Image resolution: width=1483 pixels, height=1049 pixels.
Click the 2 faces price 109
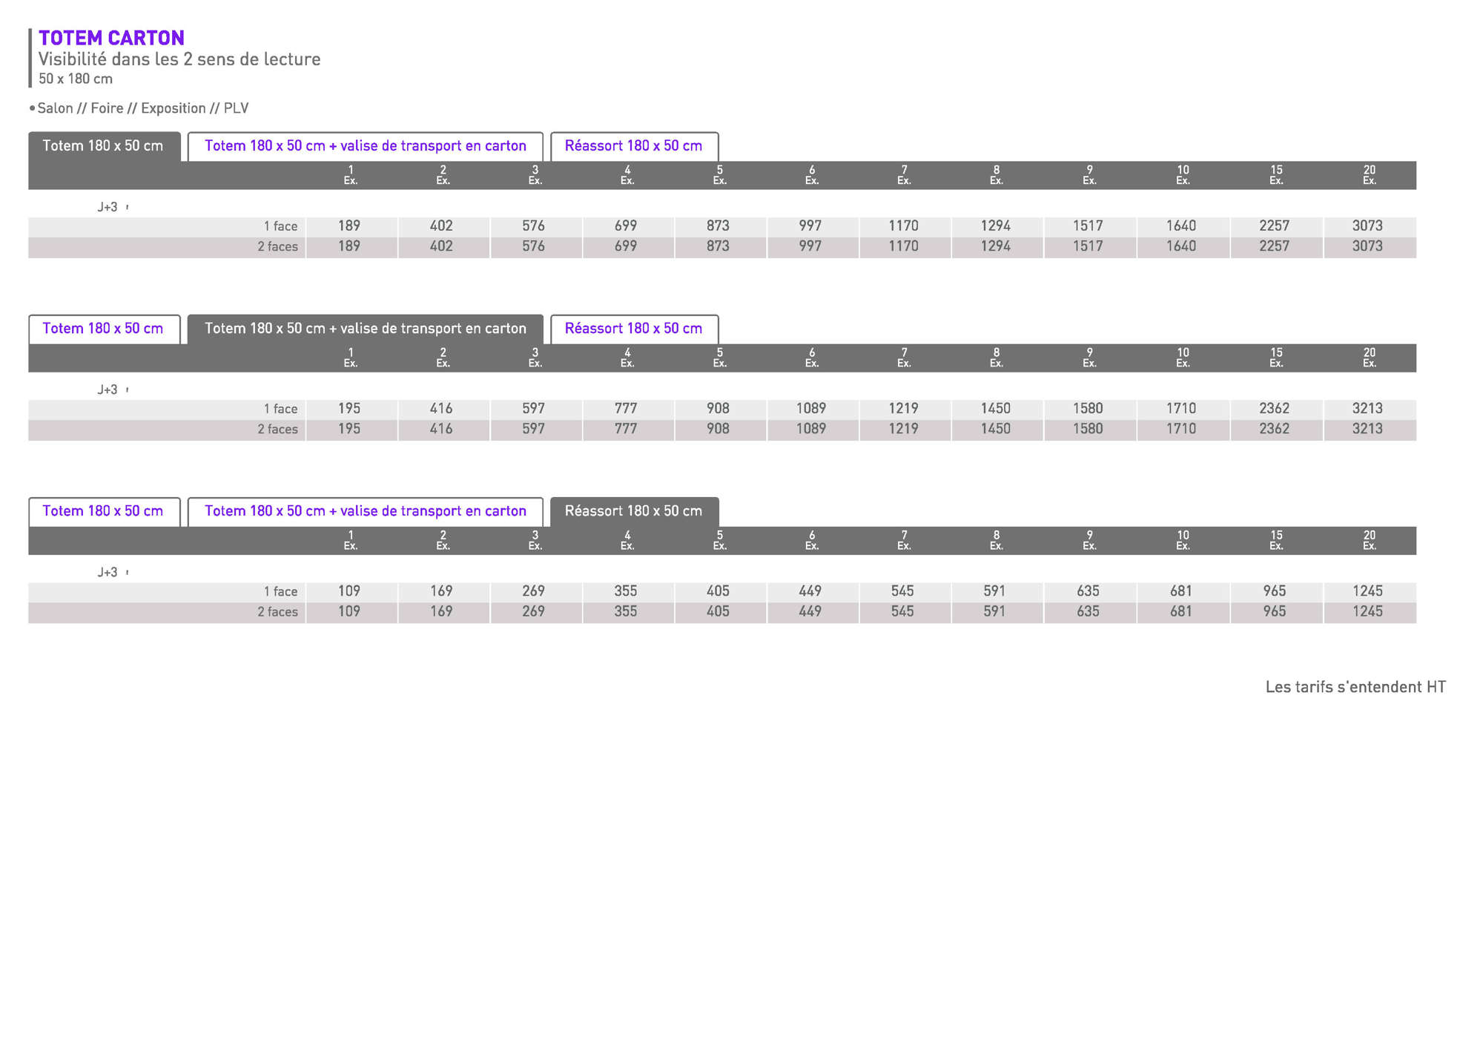pyautogui.click(x=349, y=611)
